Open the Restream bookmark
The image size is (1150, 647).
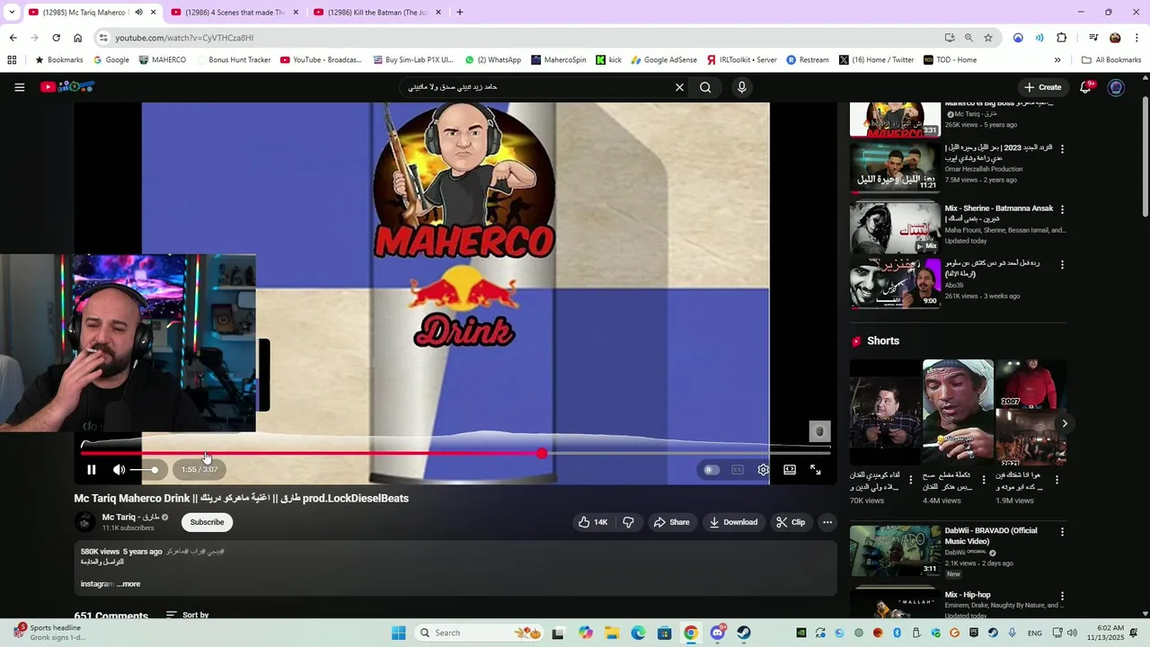[808, 60]
